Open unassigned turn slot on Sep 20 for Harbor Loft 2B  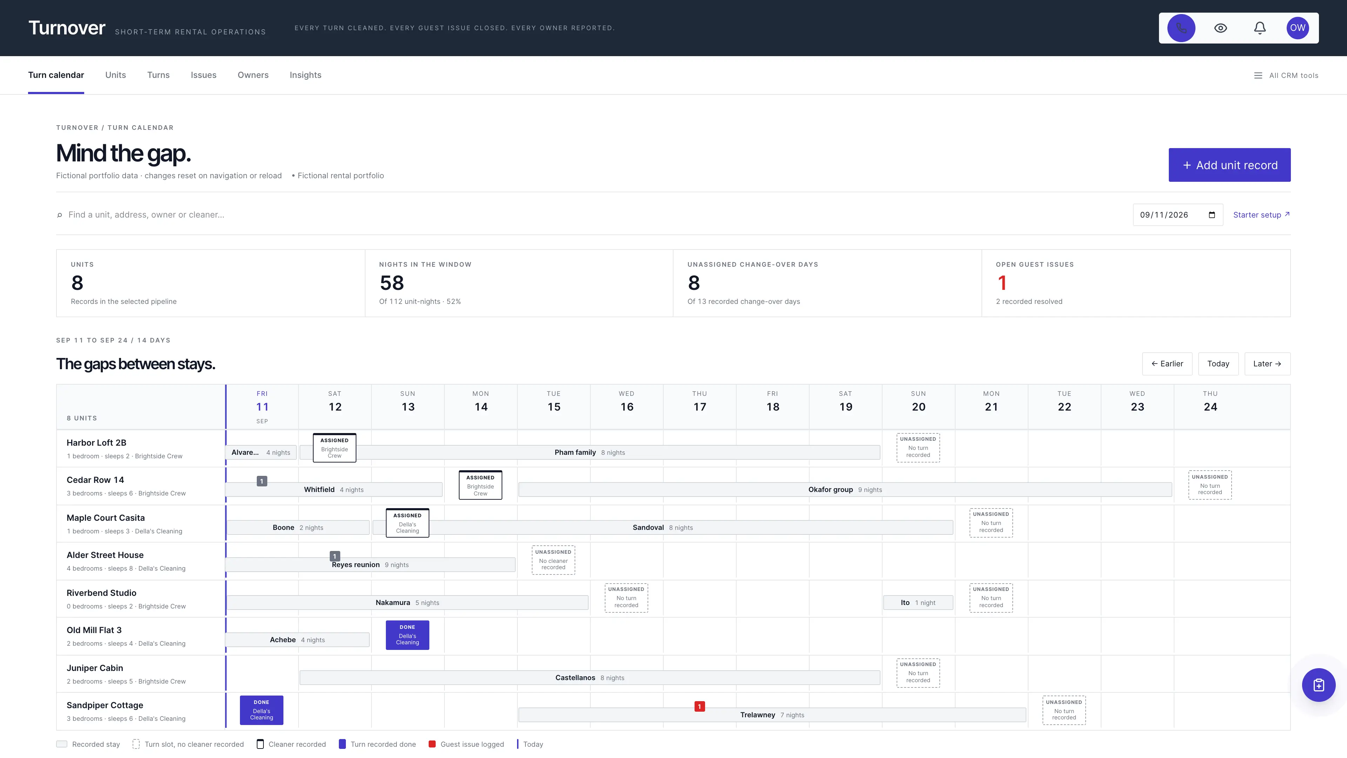tap(918, 447)
